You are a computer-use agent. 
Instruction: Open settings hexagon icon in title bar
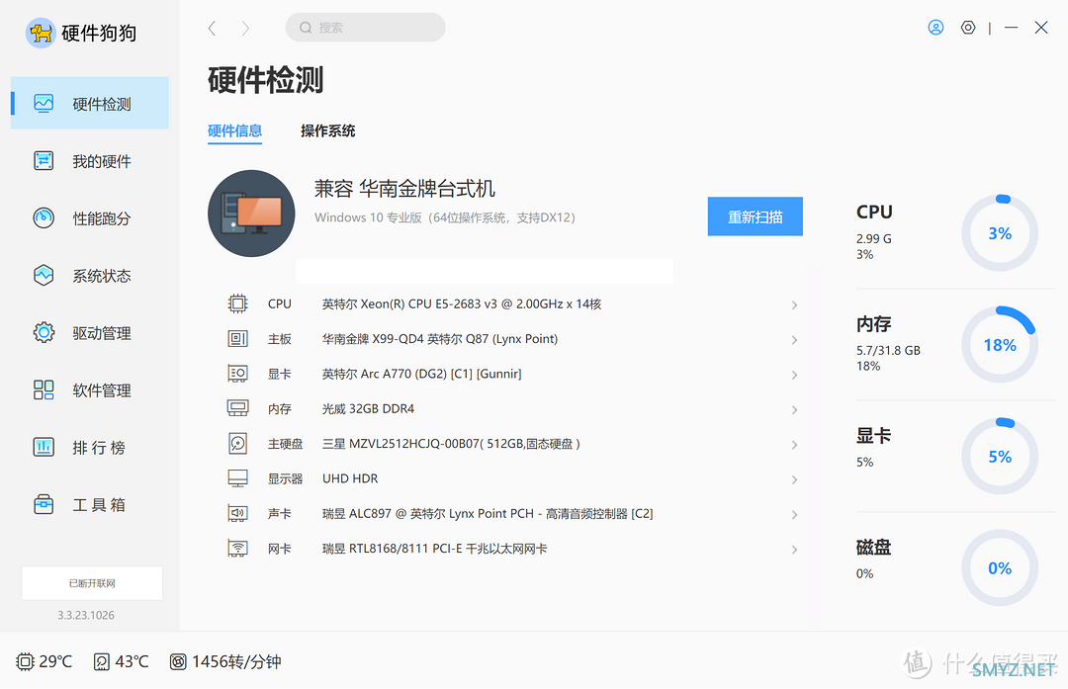968,28
